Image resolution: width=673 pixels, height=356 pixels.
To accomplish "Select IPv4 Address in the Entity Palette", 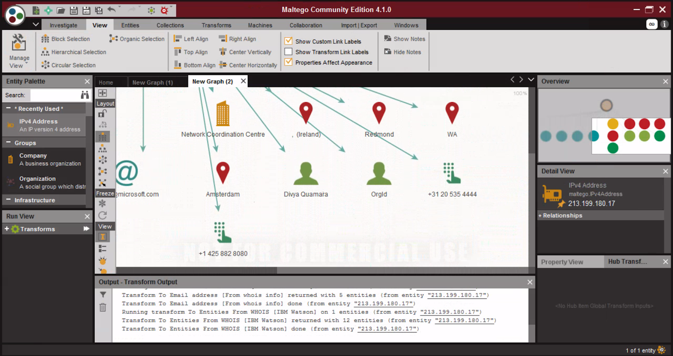I will [44, 125].
